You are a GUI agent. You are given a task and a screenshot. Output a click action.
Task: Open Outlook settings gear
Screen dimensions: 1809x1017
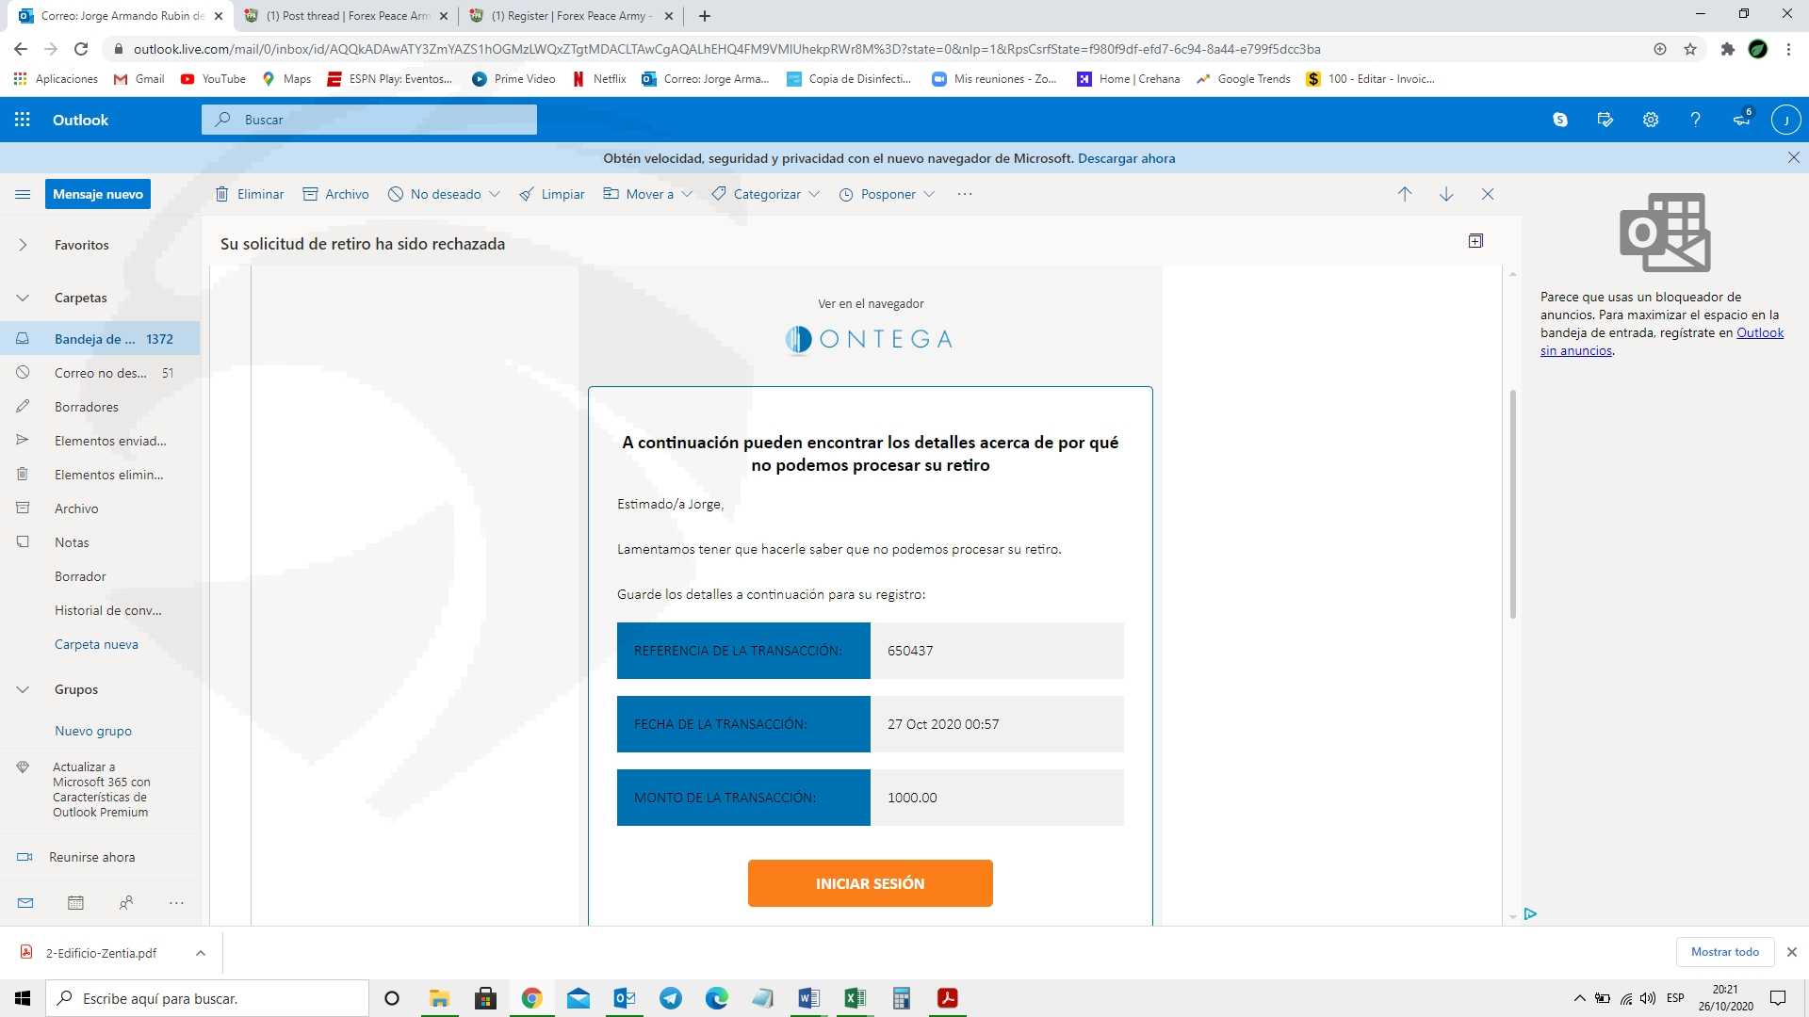coord(1650,120)
